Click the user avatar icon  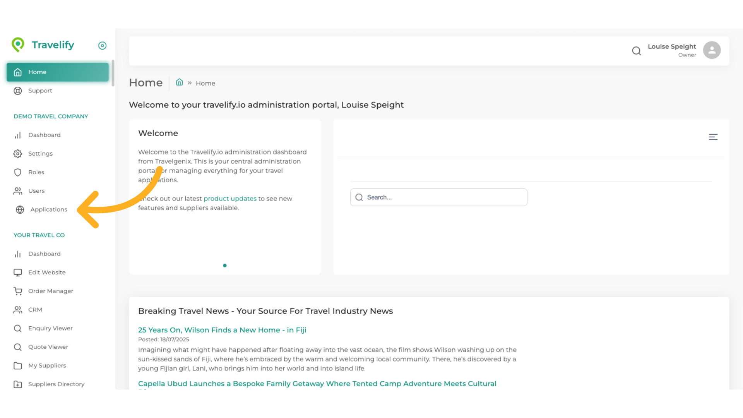tap(712, 50)
